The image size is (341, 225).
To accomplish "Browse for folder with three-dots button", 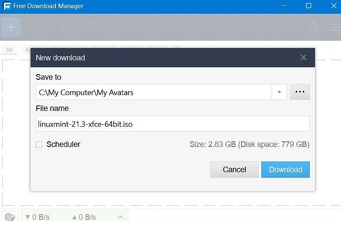I will pyautogui.click(x=300, y=92).
